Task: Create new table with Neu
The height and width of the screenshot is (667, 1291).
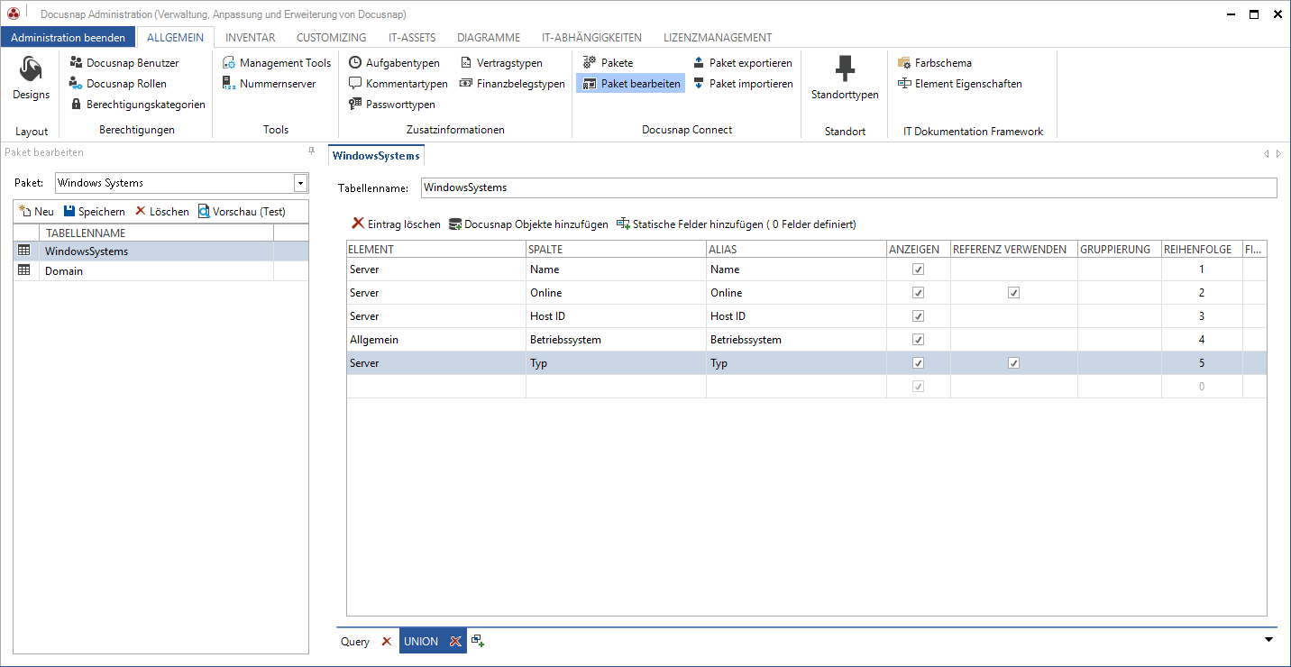Action: [36, 212]
